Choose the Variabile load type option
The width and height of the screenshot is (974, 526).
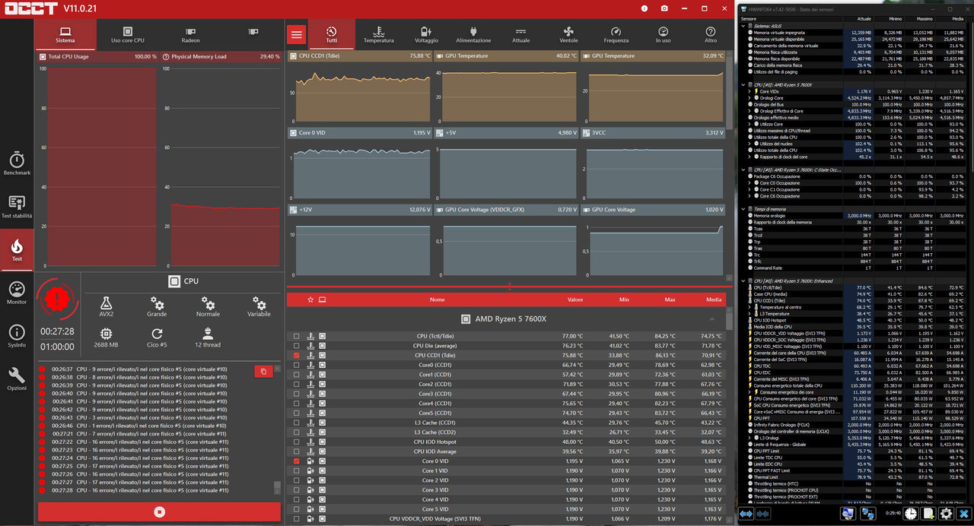coord(259,306)
